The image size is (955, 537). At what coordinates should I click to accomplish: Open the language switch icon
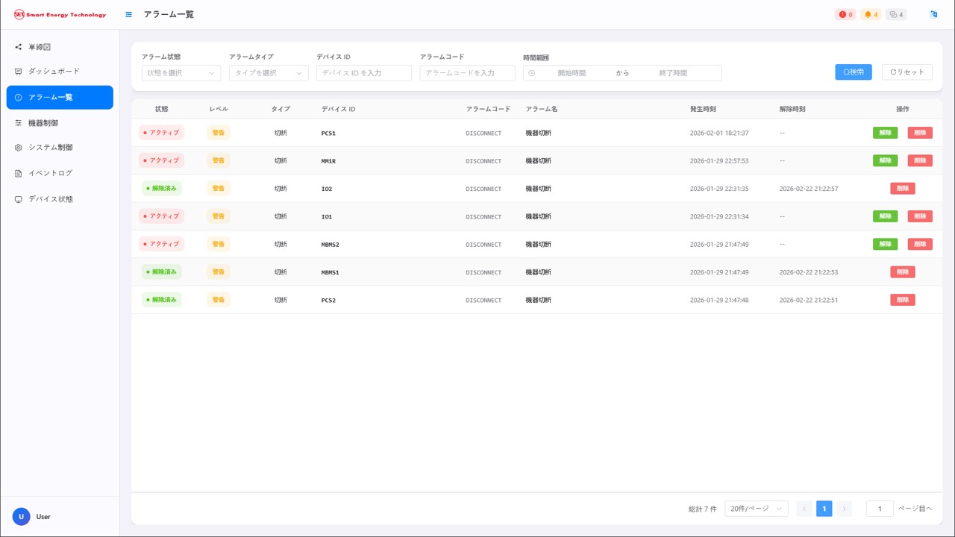933,14
